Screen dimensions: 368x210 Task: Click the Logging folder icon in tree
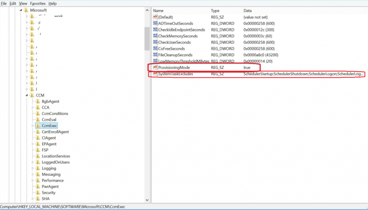click(x=38, y=168)
